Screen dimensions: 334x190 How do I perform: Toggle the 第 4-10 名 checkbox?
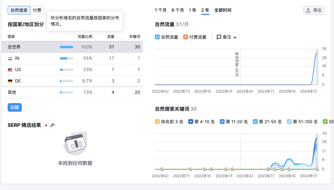(190, 122)
